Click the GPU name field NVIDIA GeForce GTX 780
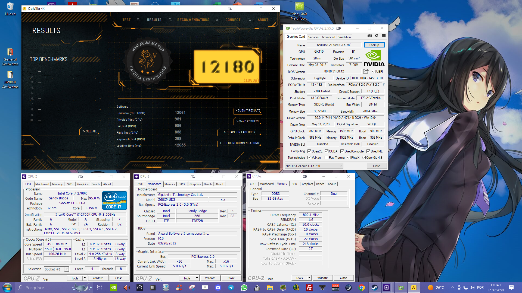 pos(334,45)
